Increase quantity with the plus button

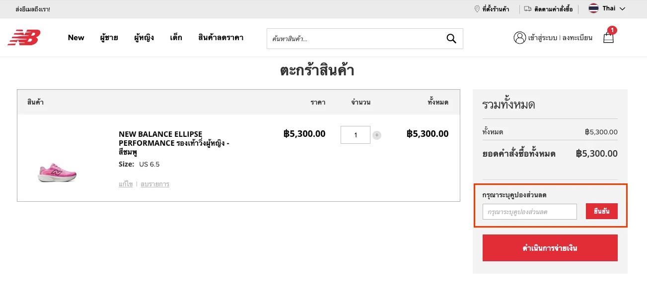click(x=377, y=135)
